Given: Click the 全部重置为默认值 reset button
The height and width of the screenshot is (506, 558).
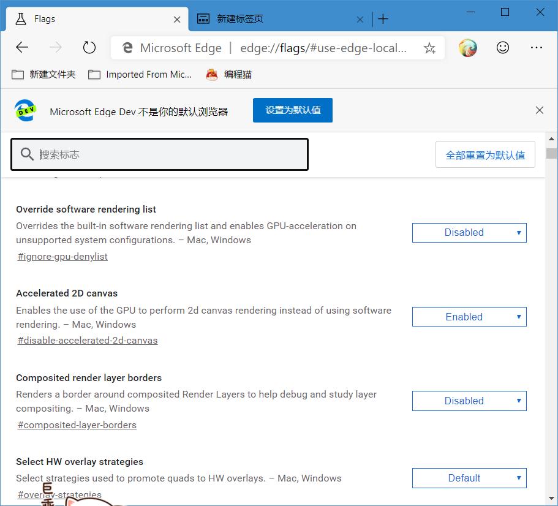Looking at the screenshot, I should (x=485, y=154).
